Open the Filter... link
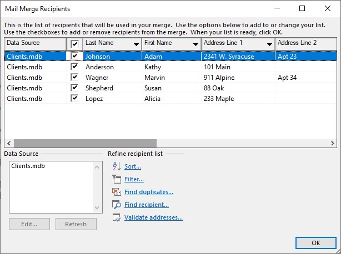Image resolution: width=341 pixels, height=254 pixels. [134, 179]
